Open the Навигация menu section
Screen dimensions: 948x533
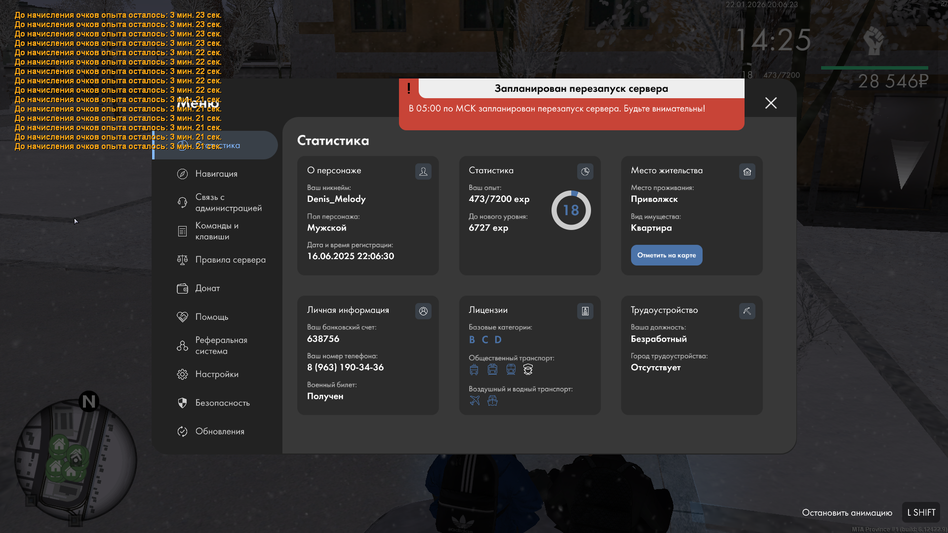click(216, 174)
